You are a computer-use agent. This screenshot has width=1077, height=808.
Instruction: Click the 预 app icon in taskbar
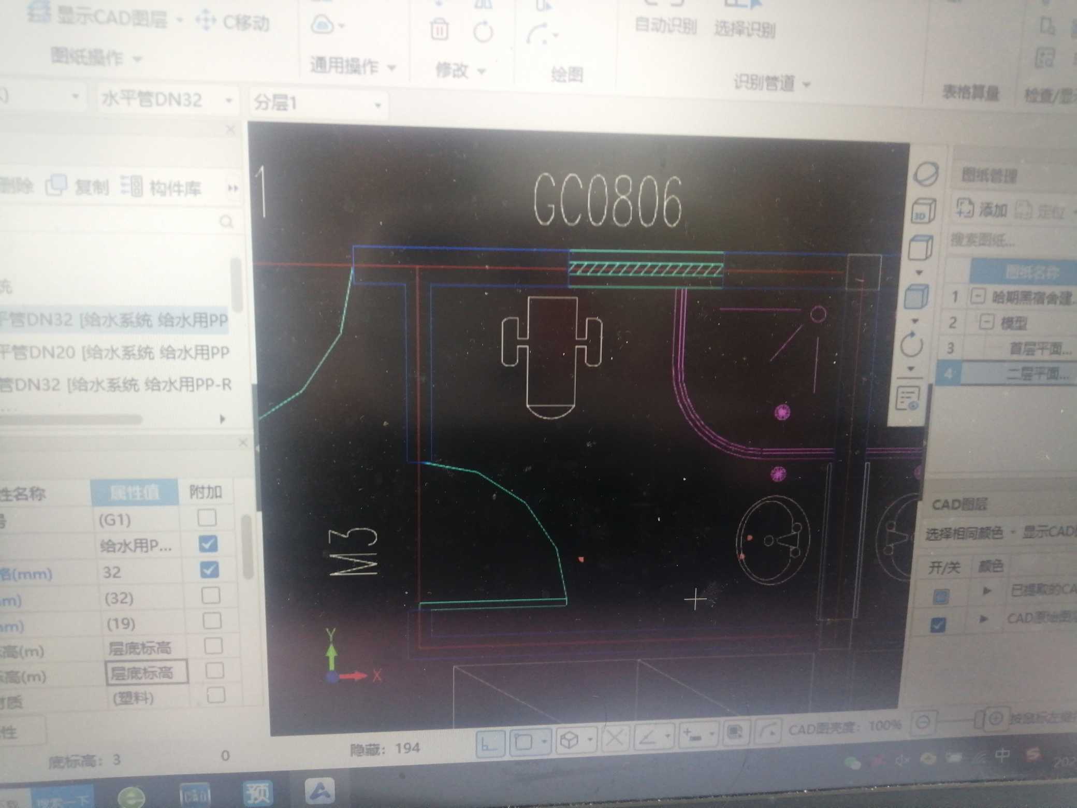point(258,792)
